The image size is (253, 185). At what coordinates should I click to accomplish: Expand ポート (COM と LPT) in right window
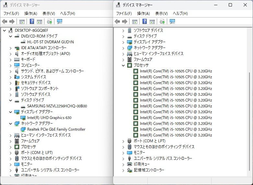123,141
